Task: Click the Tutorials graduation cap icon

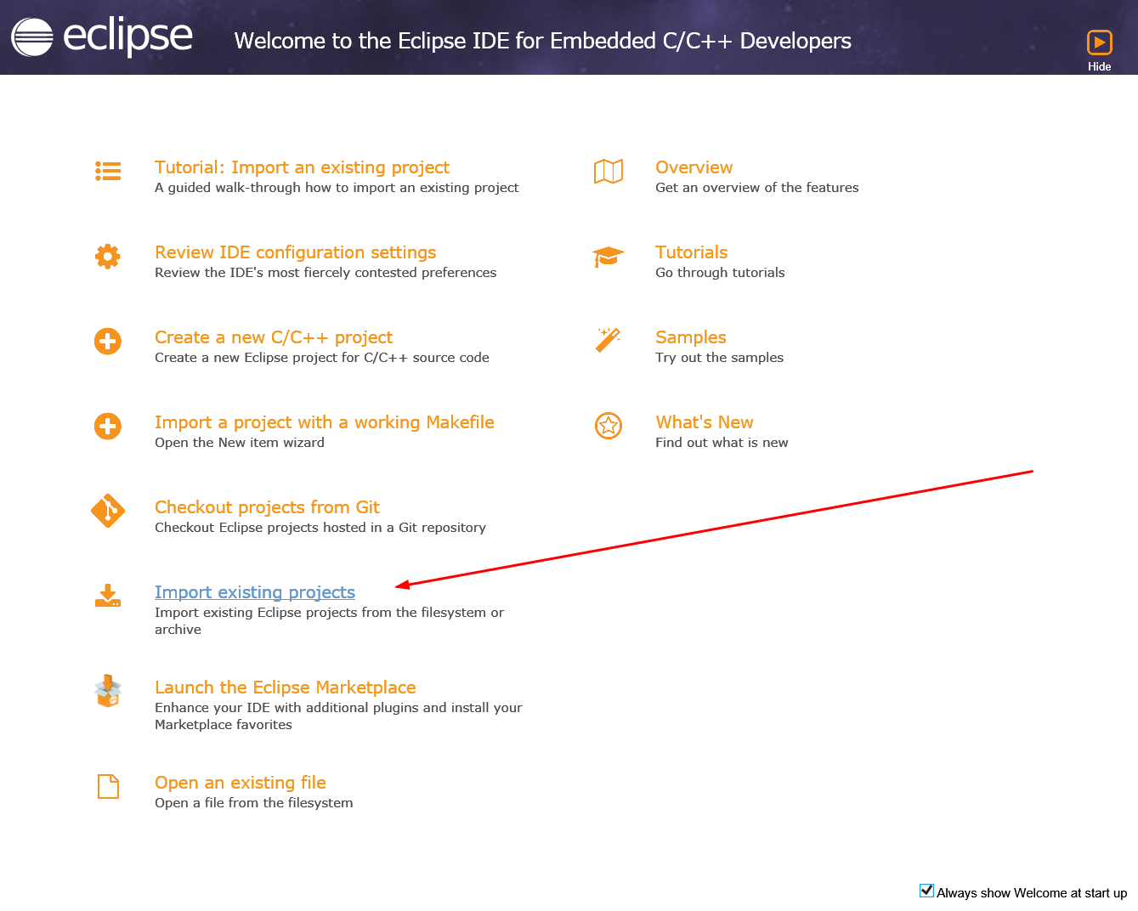Action: tap(609, 256)
